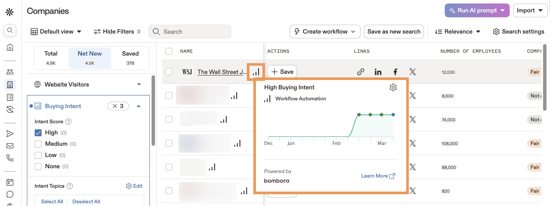
Task: Click X icon in the 8,600 employees row
Action: [412, 96]
